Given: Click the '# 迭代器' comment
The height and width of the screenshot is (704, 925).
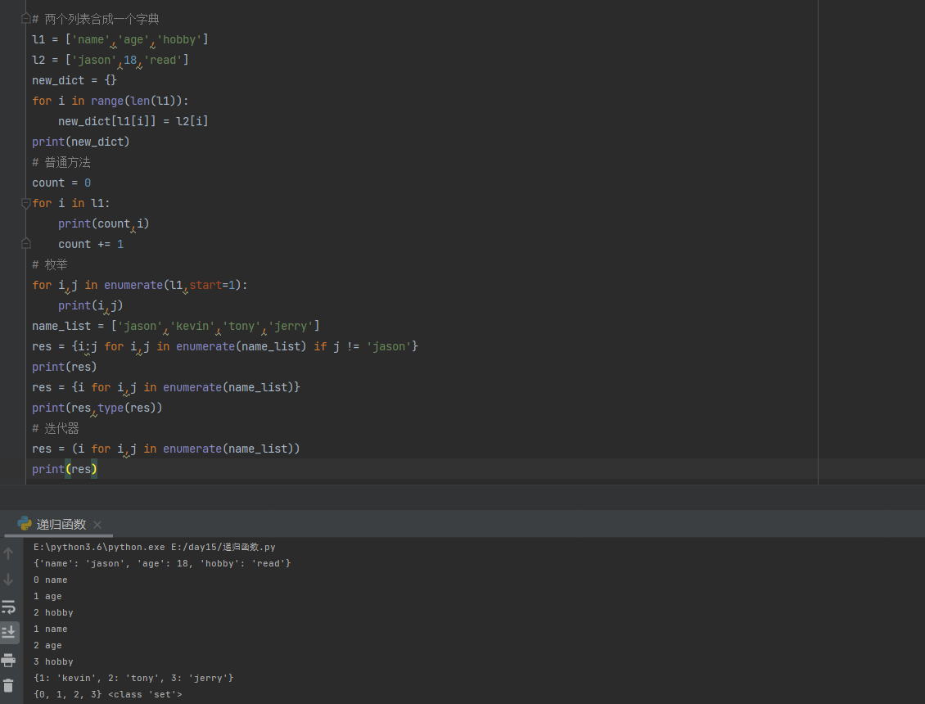Looking at the screenshot, I should click(x=56, y=428).
